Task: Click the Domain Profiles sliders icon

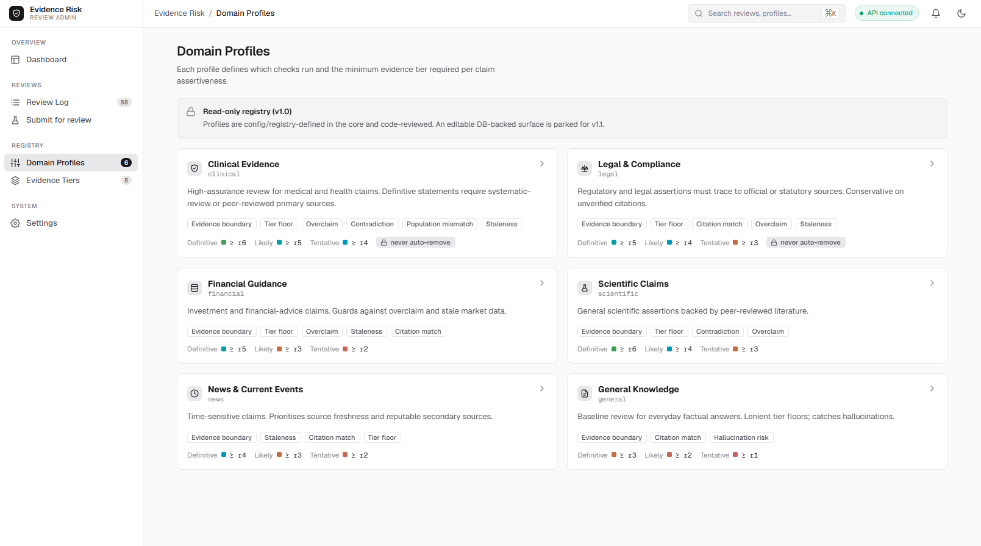Action: (x=15, y=163)
